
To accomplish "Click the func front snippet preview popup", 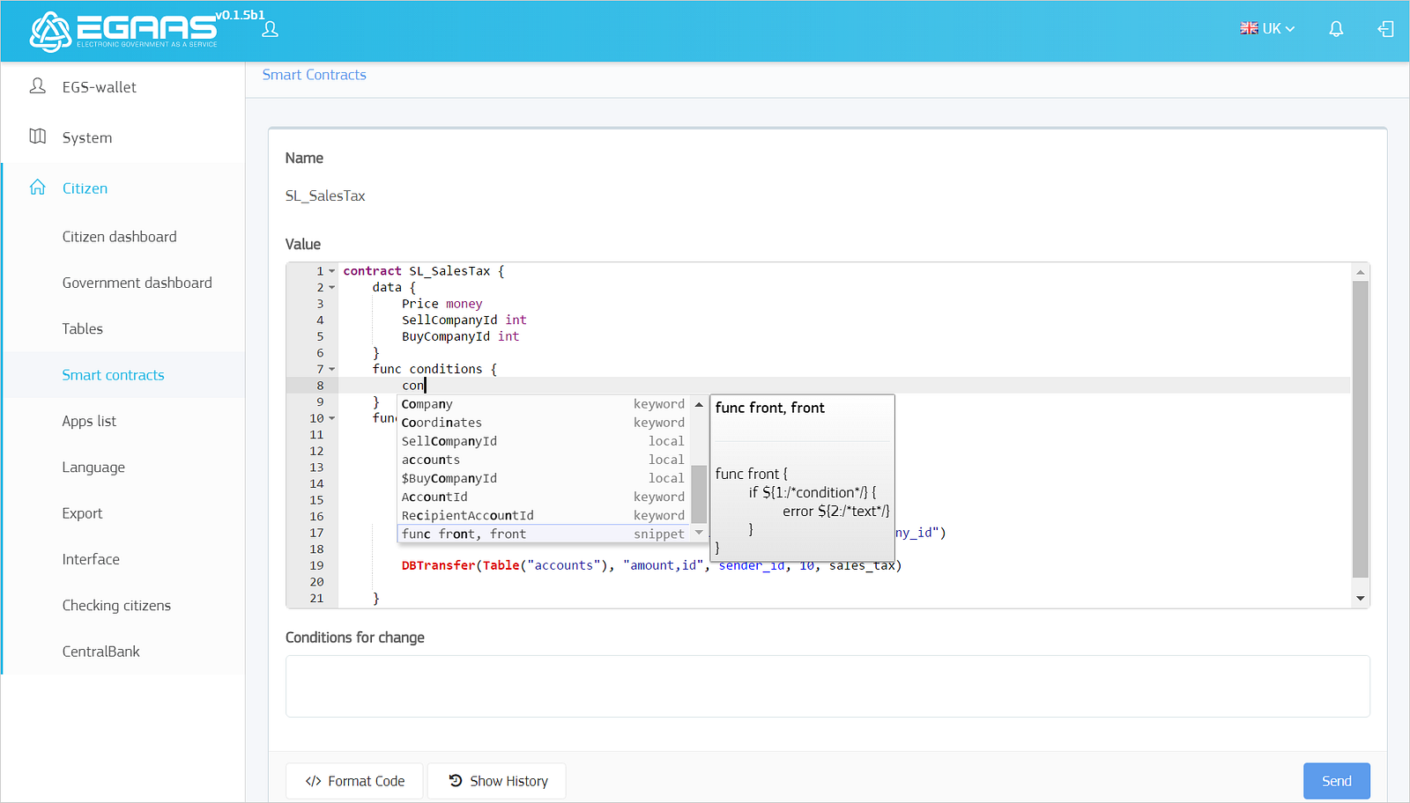I will click(x=802, y=477).
